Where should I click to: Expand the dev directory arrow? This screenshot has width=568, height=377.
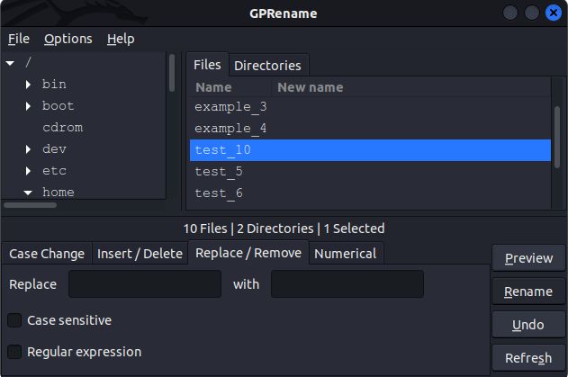[x=29, y=149]
